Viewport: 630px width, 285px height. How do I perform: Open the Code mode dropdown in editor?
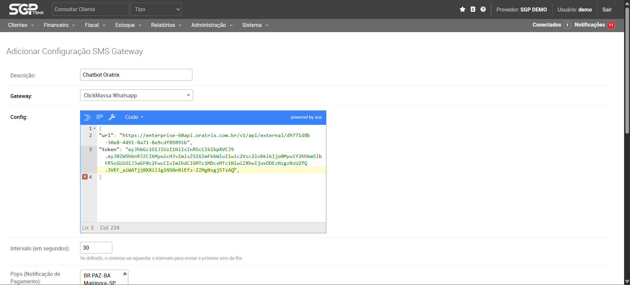[x=134, y=117]
